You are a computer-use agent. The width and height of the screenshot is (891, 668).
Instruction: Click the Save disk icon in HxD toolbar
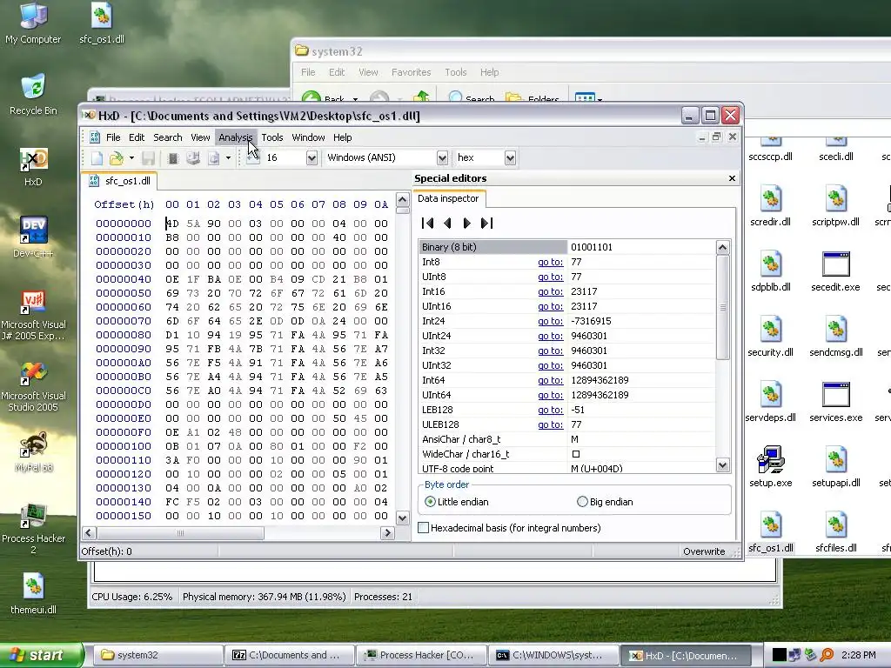[x=148, y=158]
